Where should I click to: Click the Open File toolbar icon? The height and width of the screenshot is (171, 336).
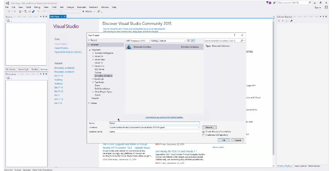pyautogui.click(x=26, y=11)
